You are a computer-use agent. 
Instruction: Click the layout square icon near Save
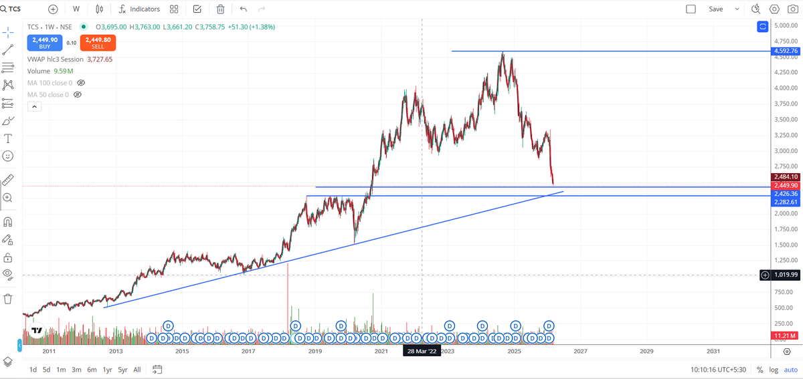[691, 9]
